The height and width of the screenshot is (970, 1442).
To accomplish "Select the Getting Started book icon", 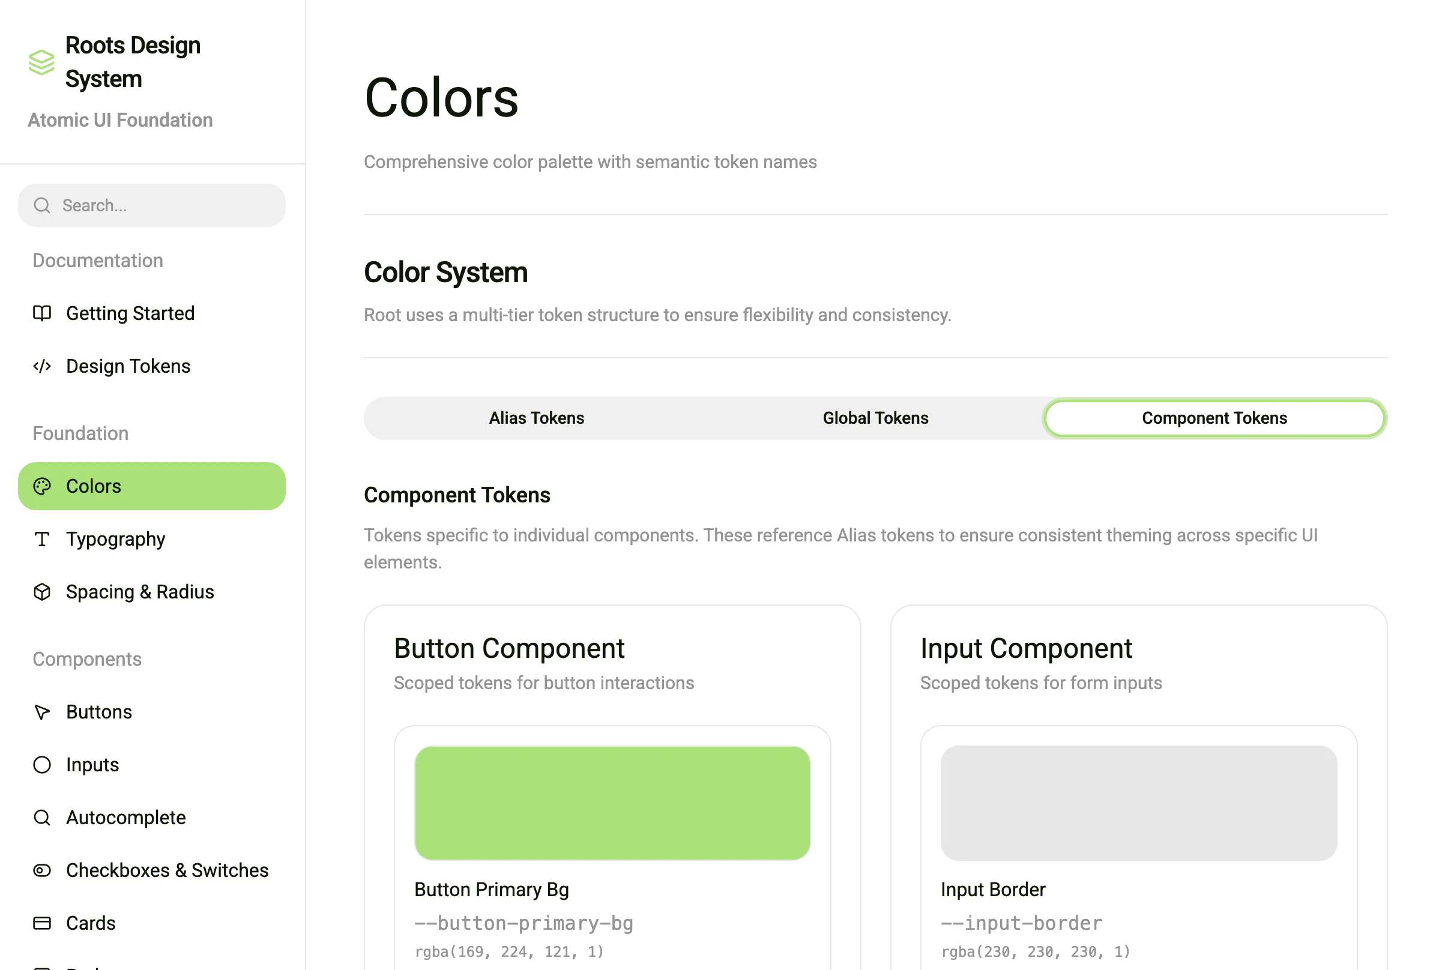I will coord(41,313).
